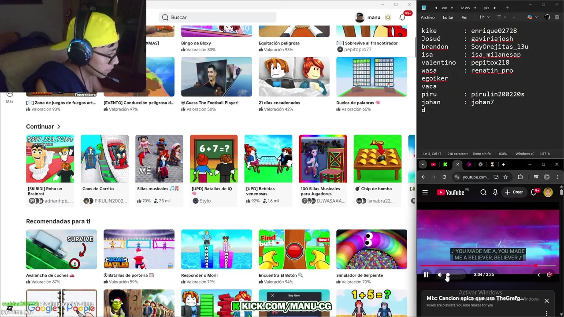Open the Chip de bomba game thumbnail

(x=378, y=158)
